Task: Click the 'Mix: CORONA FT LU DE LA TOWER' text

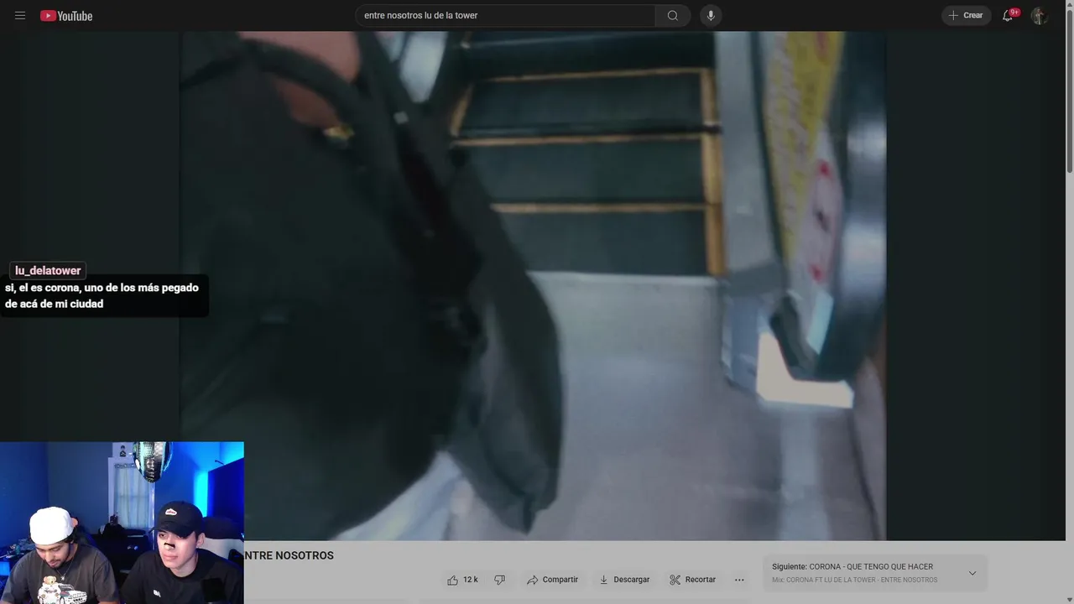Action: click(854, 580)
